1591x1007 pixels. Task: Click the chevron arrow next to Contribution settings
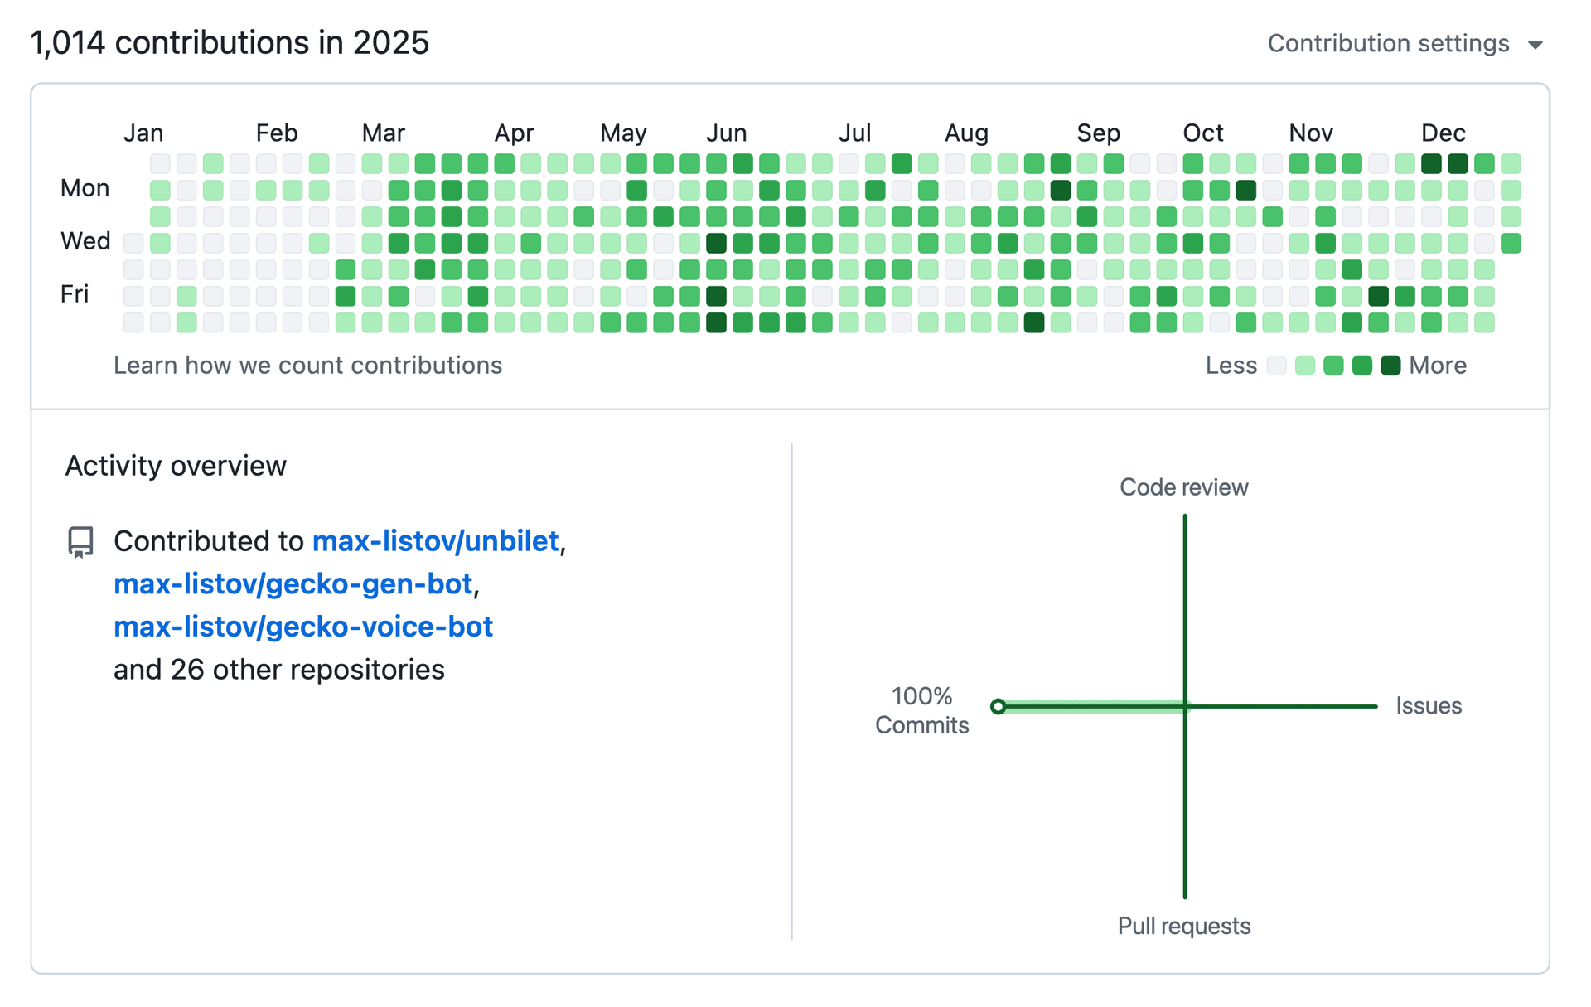(x=1537, y=44)
